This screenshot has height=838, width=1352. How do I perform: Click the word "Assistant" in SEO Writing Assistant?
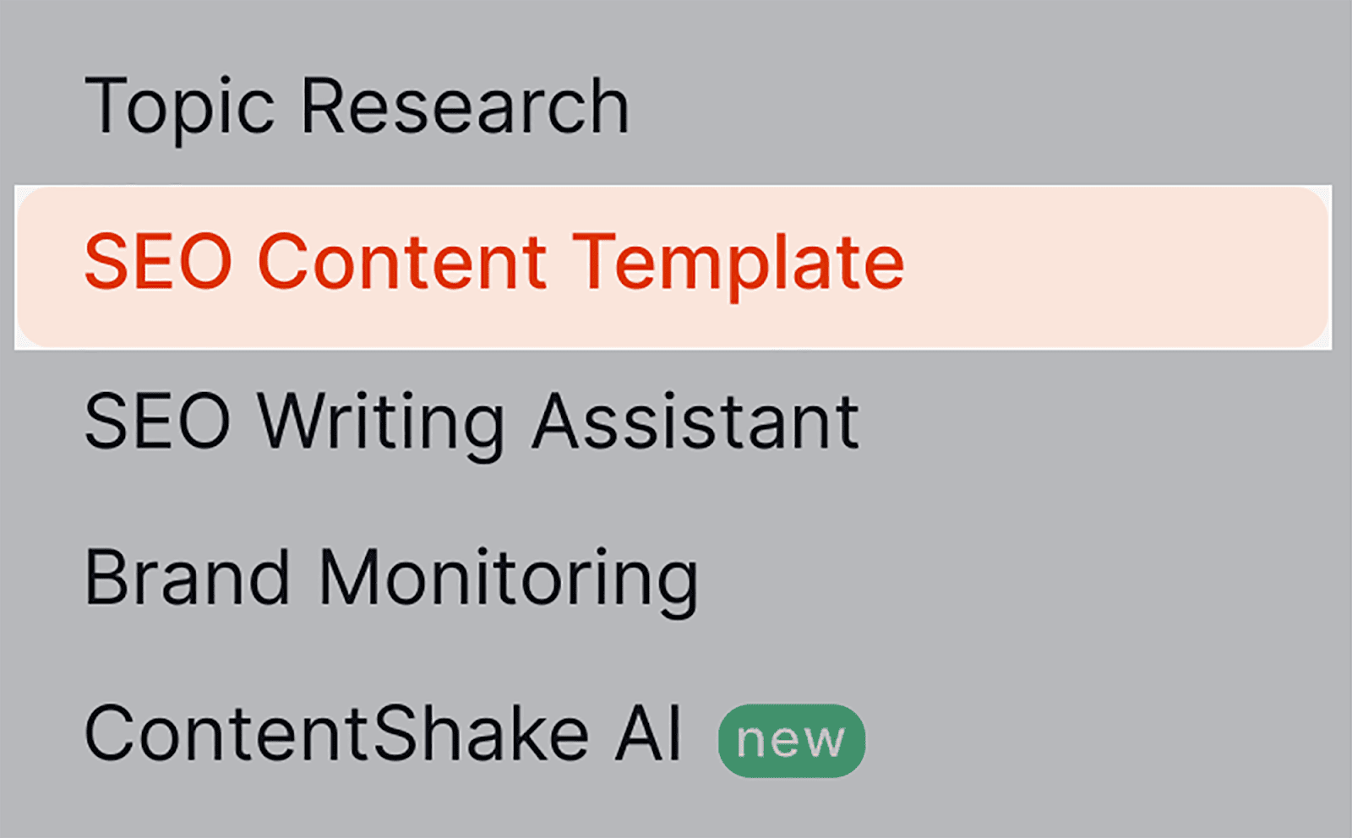695,422
